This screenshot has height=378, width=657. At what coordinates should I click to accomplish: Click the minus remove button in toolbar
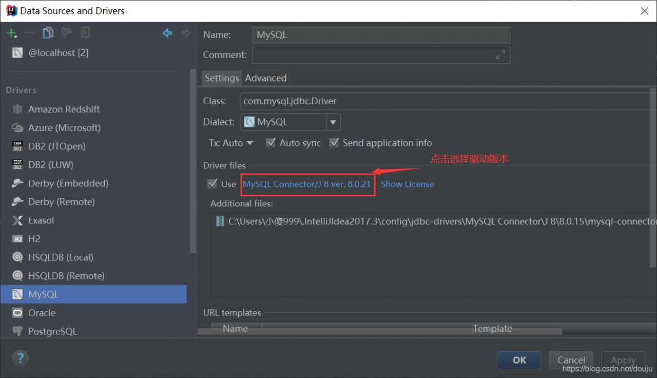[30, 33]
